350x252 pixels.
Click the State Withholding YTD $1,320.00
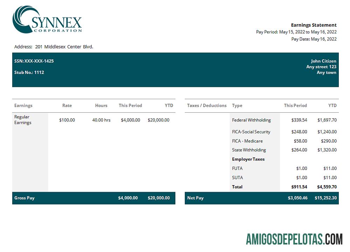point(327,150)
